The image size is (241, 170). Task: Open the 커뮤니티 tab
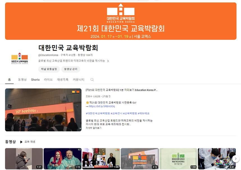tap(79, 80)
